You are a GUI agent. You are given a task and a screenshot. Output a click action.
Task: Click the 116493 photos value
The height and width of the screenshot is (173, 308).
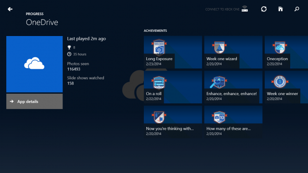[x=74, y=69]
